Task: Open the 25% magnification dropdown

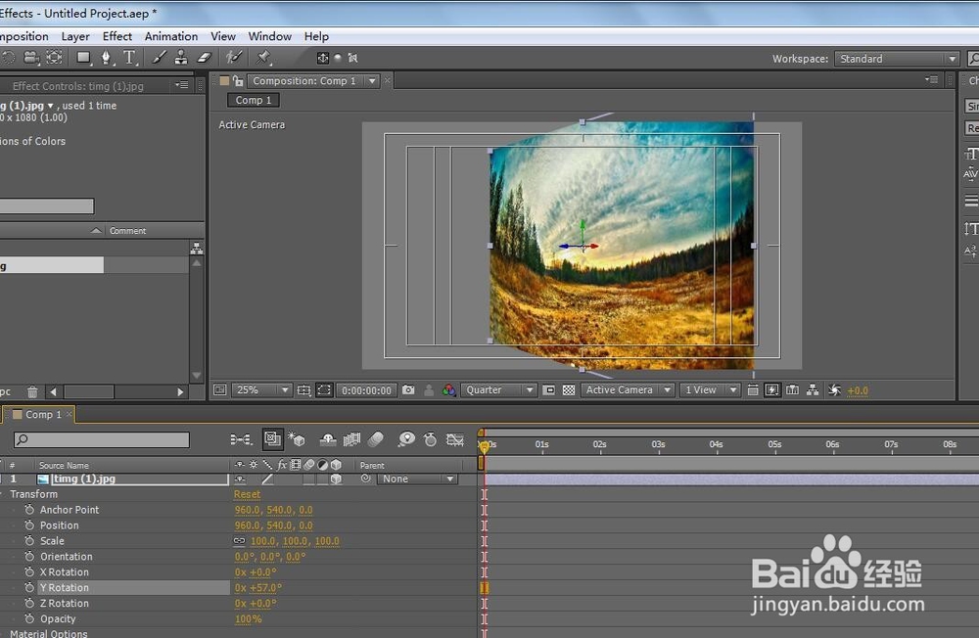Action: click(261, 390)
